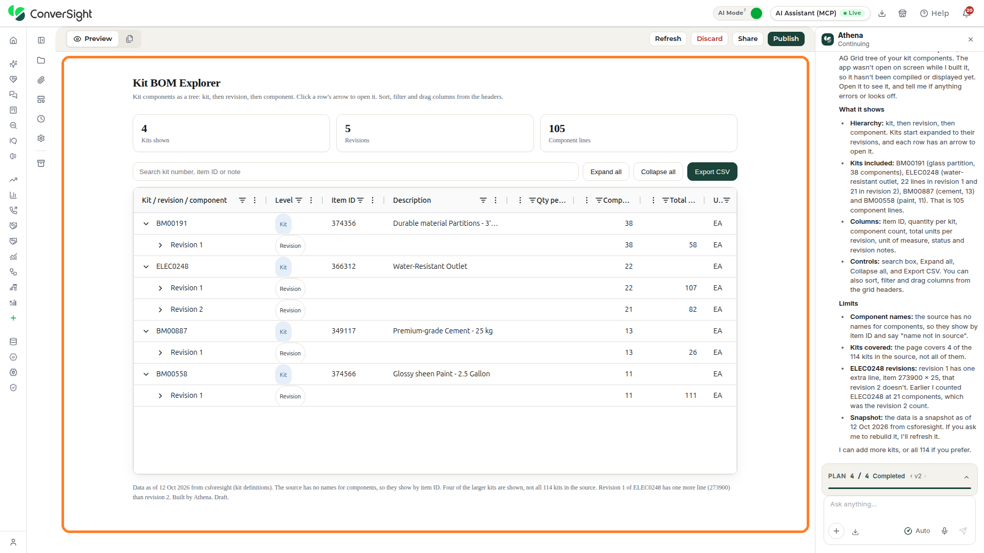Open the database icon in left sidebar
The width and height of the screenshot is (984, 553).
click(13, 342)
